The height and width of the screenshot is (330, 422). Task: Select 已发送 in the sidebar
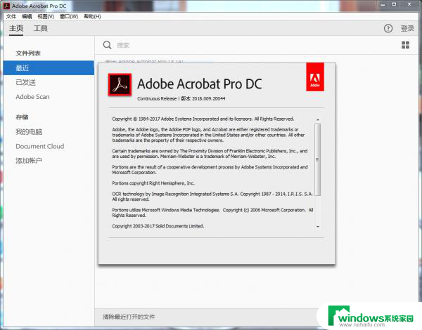coord(25,82)
